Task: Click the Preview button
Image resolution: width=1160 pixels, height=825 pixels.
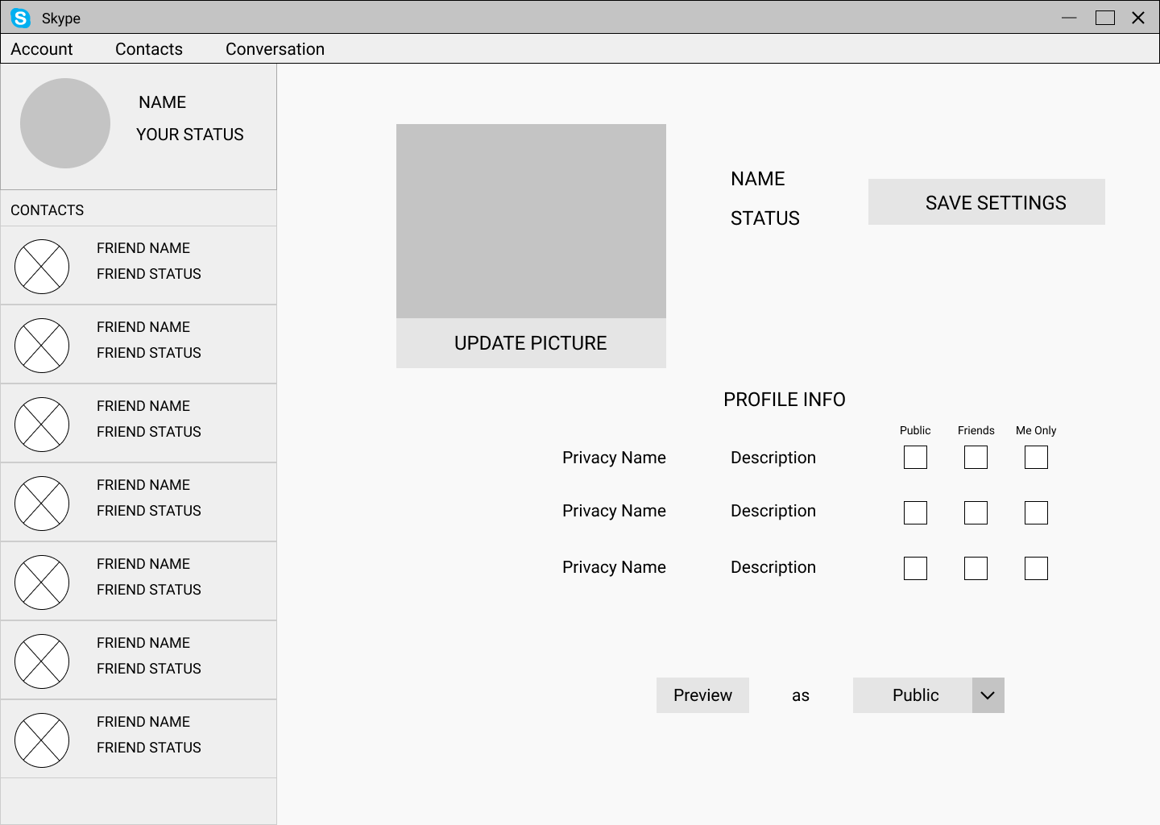Action: coord(702,694)
